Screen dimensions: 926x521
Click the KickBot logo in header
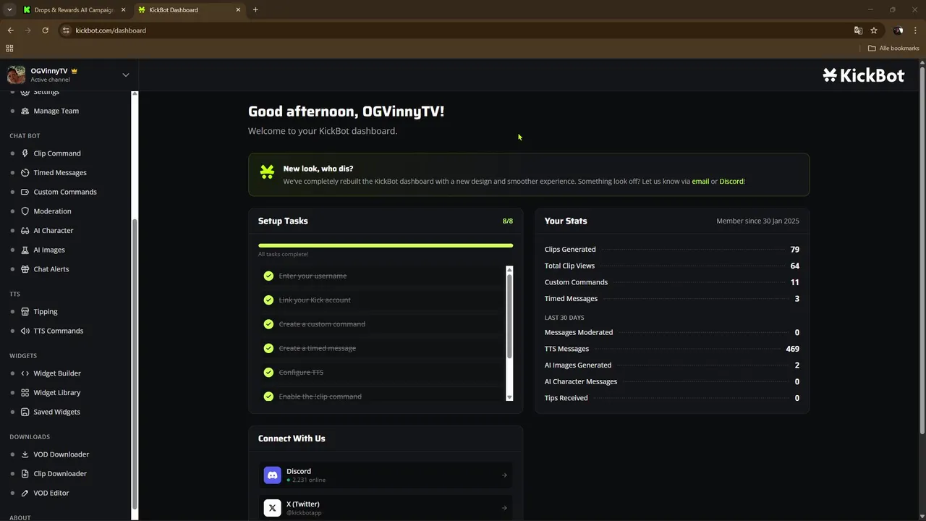click(x=864, y=75)
